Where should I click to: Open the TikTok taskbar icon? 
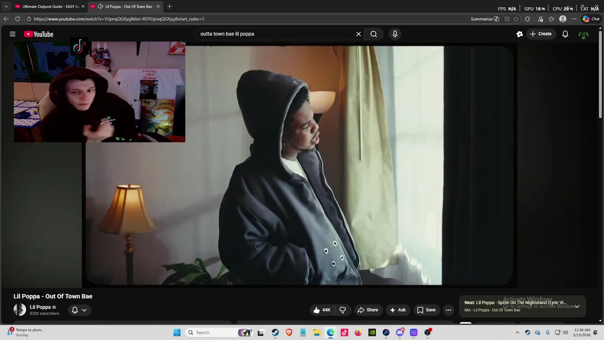[344, 332]
